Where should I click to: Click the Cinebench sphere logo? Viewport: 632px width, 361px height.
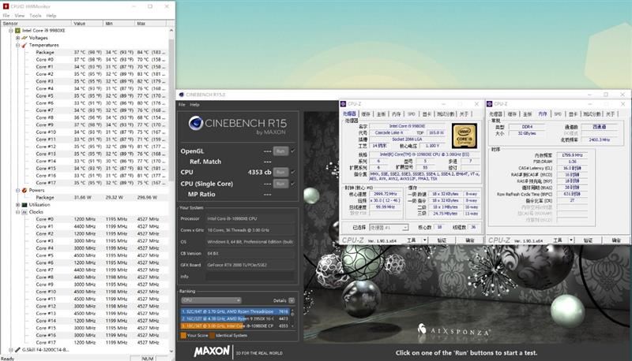(195, 123)
